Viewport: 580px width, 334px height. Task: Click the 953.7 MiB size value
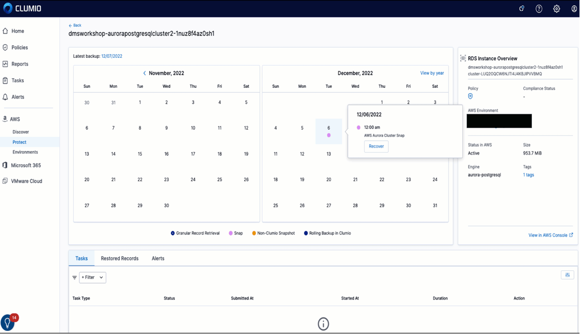pyautogui.click(x=532, y=153)
